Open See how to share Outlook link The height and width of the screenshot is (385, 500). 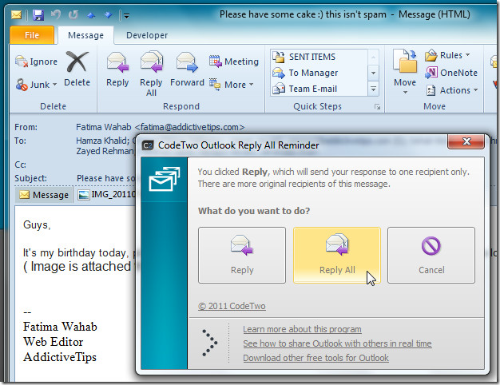tap(337, 343)
